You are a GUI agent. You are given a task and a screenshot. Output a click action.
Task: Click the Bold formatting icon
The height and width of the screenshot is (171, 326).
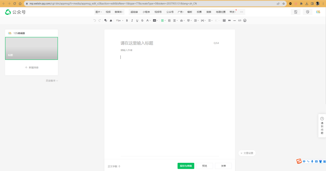coord(127,21)
